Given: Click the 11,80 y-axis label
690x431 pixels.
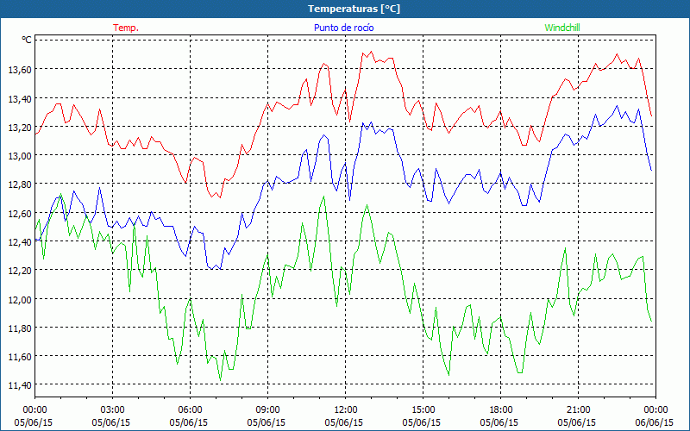Looking at the screenshot, I should pyautogui.click(x=20, y=328).
